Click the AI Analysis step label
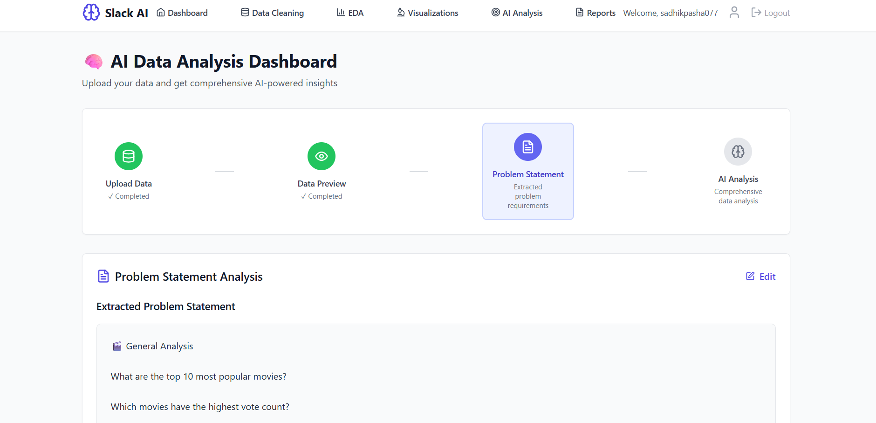The width and height of the screenshot is (876, 423). (x=738, y=179)
